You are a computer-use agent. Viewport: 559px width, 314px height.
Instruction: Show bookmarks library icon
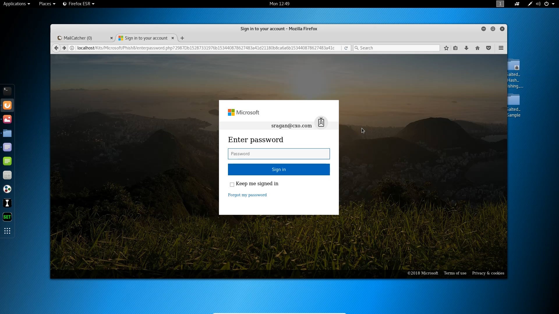(x=455, y=48)
